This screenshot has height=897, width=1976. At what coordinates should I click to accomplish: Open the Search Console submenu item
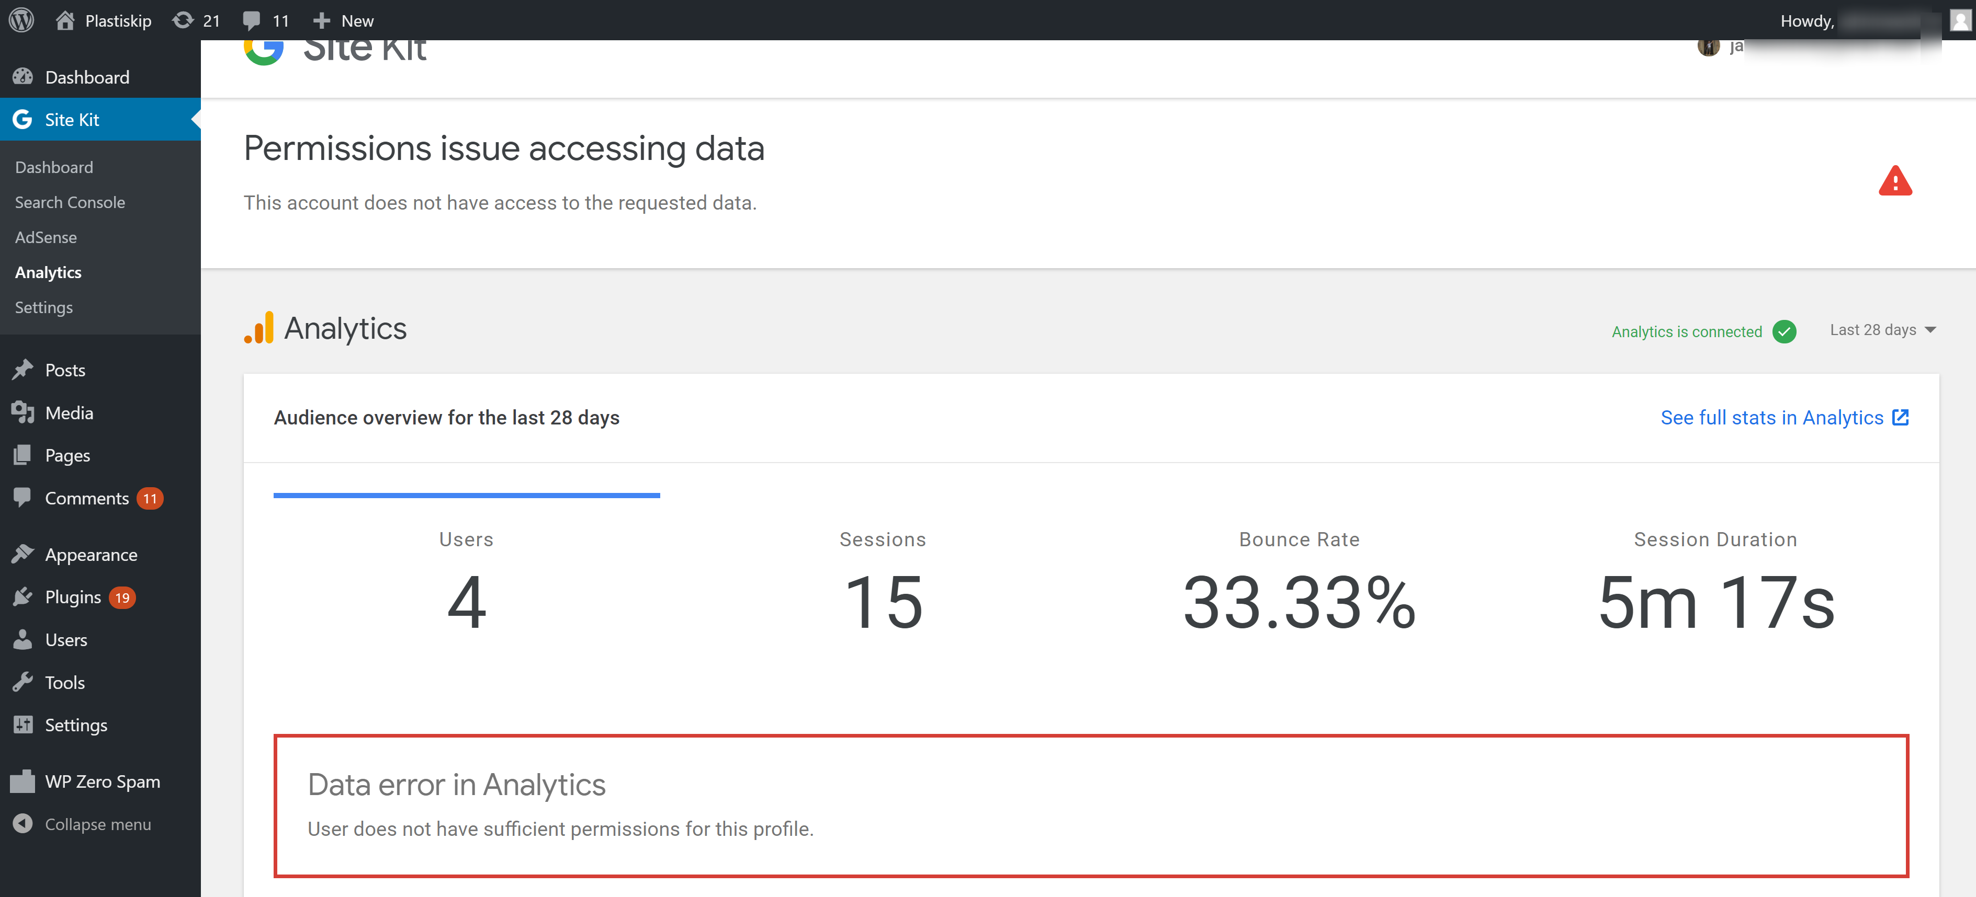[x=70, y=202]
